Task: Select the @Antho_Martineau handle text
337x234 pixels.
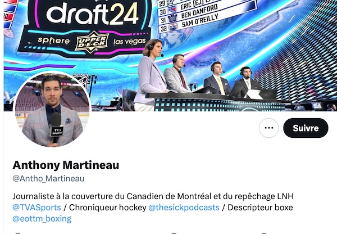Action: pos(48,178)
